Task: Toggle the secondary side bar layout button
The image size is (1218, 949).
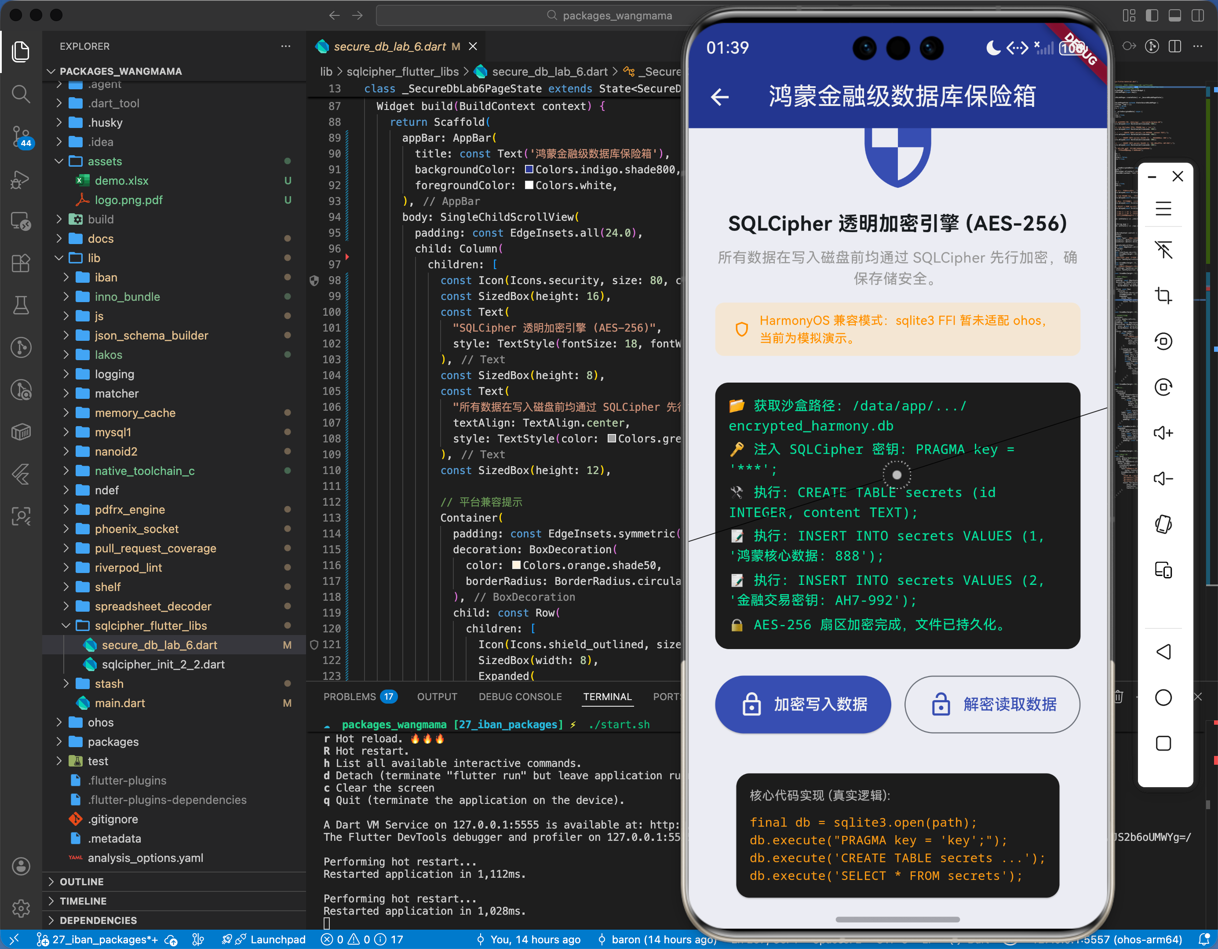Action: tap(1197, 16)
